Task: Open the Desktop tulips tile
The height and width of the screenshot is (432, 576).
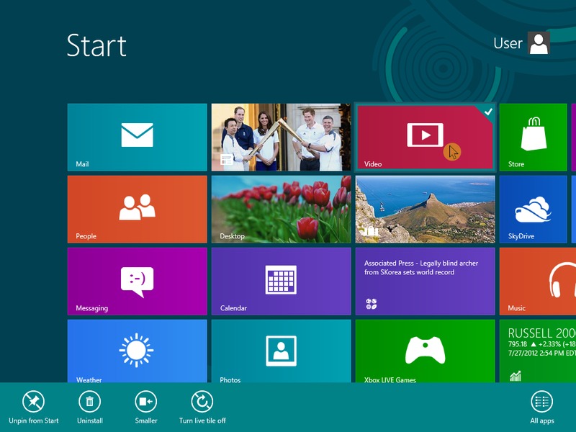Action: coord(281,209)
